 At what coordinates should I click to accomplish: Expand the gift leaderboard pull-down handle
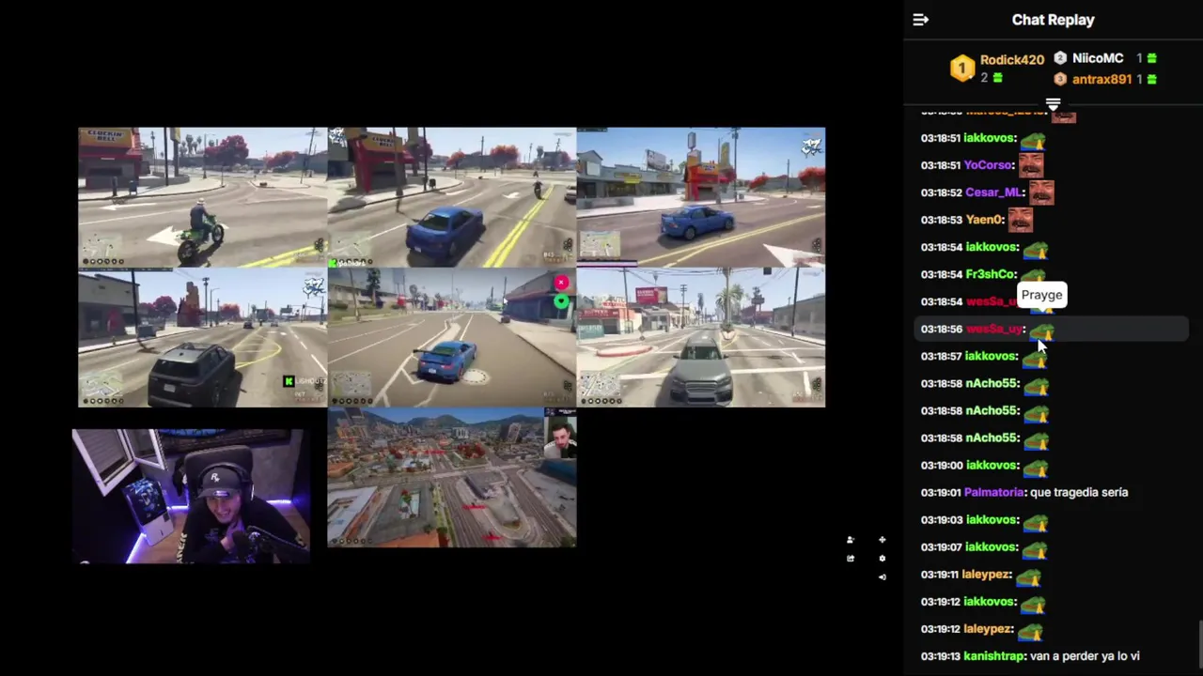coord(1053,104)
